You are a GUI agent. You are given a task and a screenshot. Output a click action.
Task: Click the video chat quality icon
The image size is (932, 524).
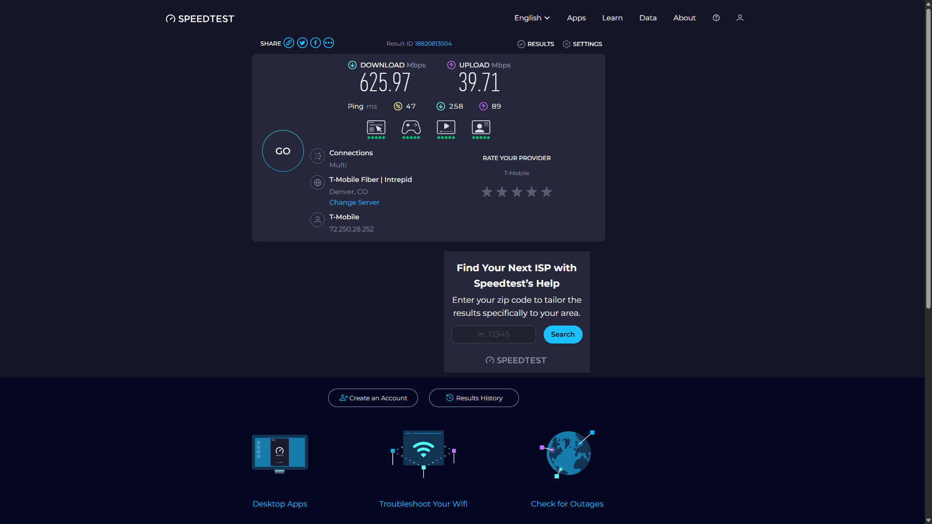click(x=481, y=128)
